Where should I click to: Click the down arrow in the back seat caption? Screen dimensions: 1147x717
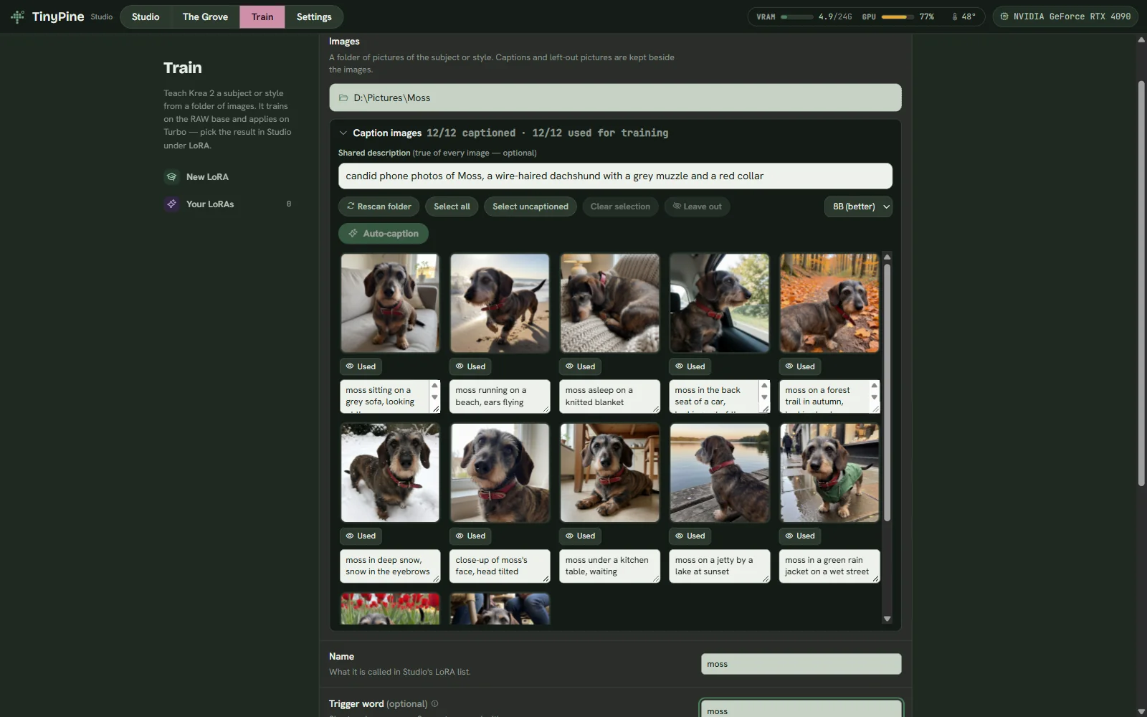764,397
